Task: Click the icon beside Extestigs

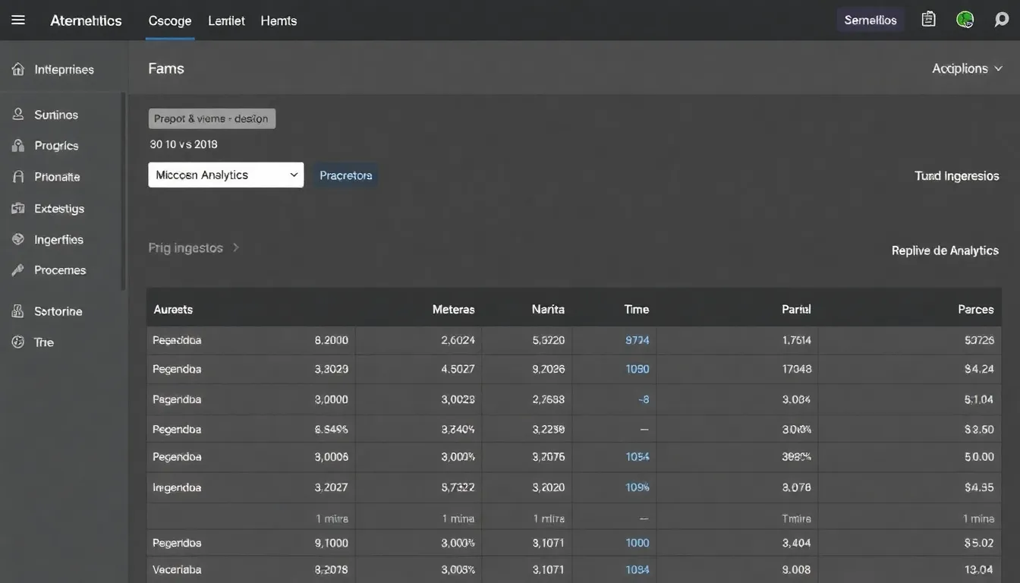Action: point(18,208)
